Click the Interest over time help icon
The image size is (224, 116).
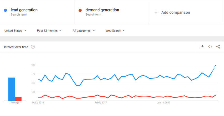[33, 47]
